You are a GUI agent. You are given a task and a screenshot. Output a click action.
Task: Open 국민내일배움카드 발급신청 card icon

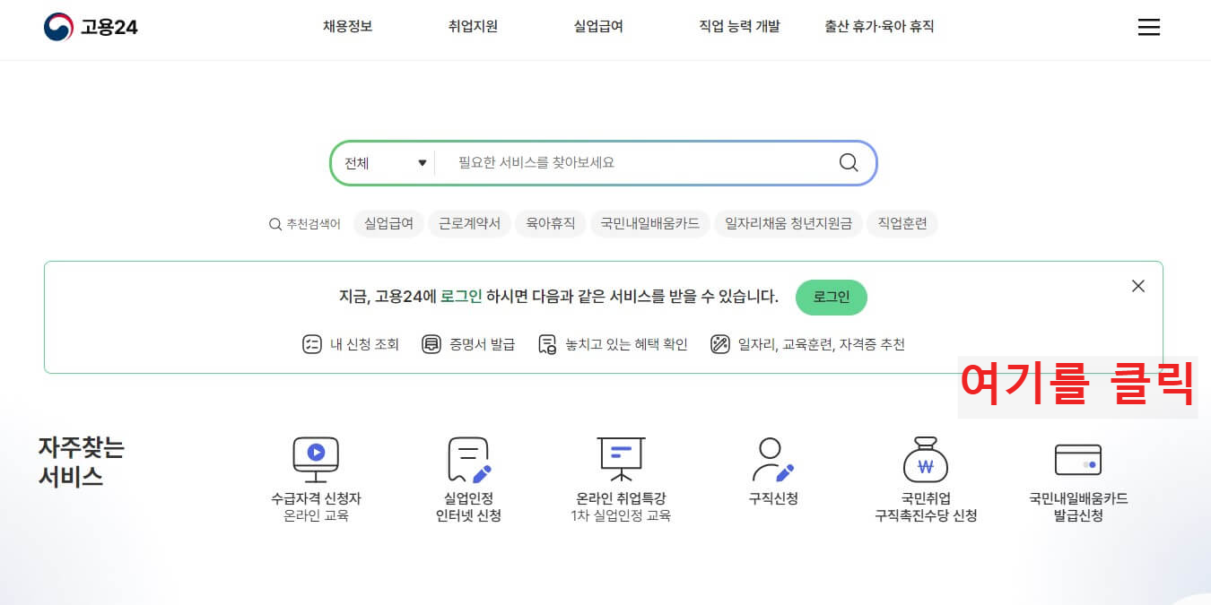point(1078,460)
